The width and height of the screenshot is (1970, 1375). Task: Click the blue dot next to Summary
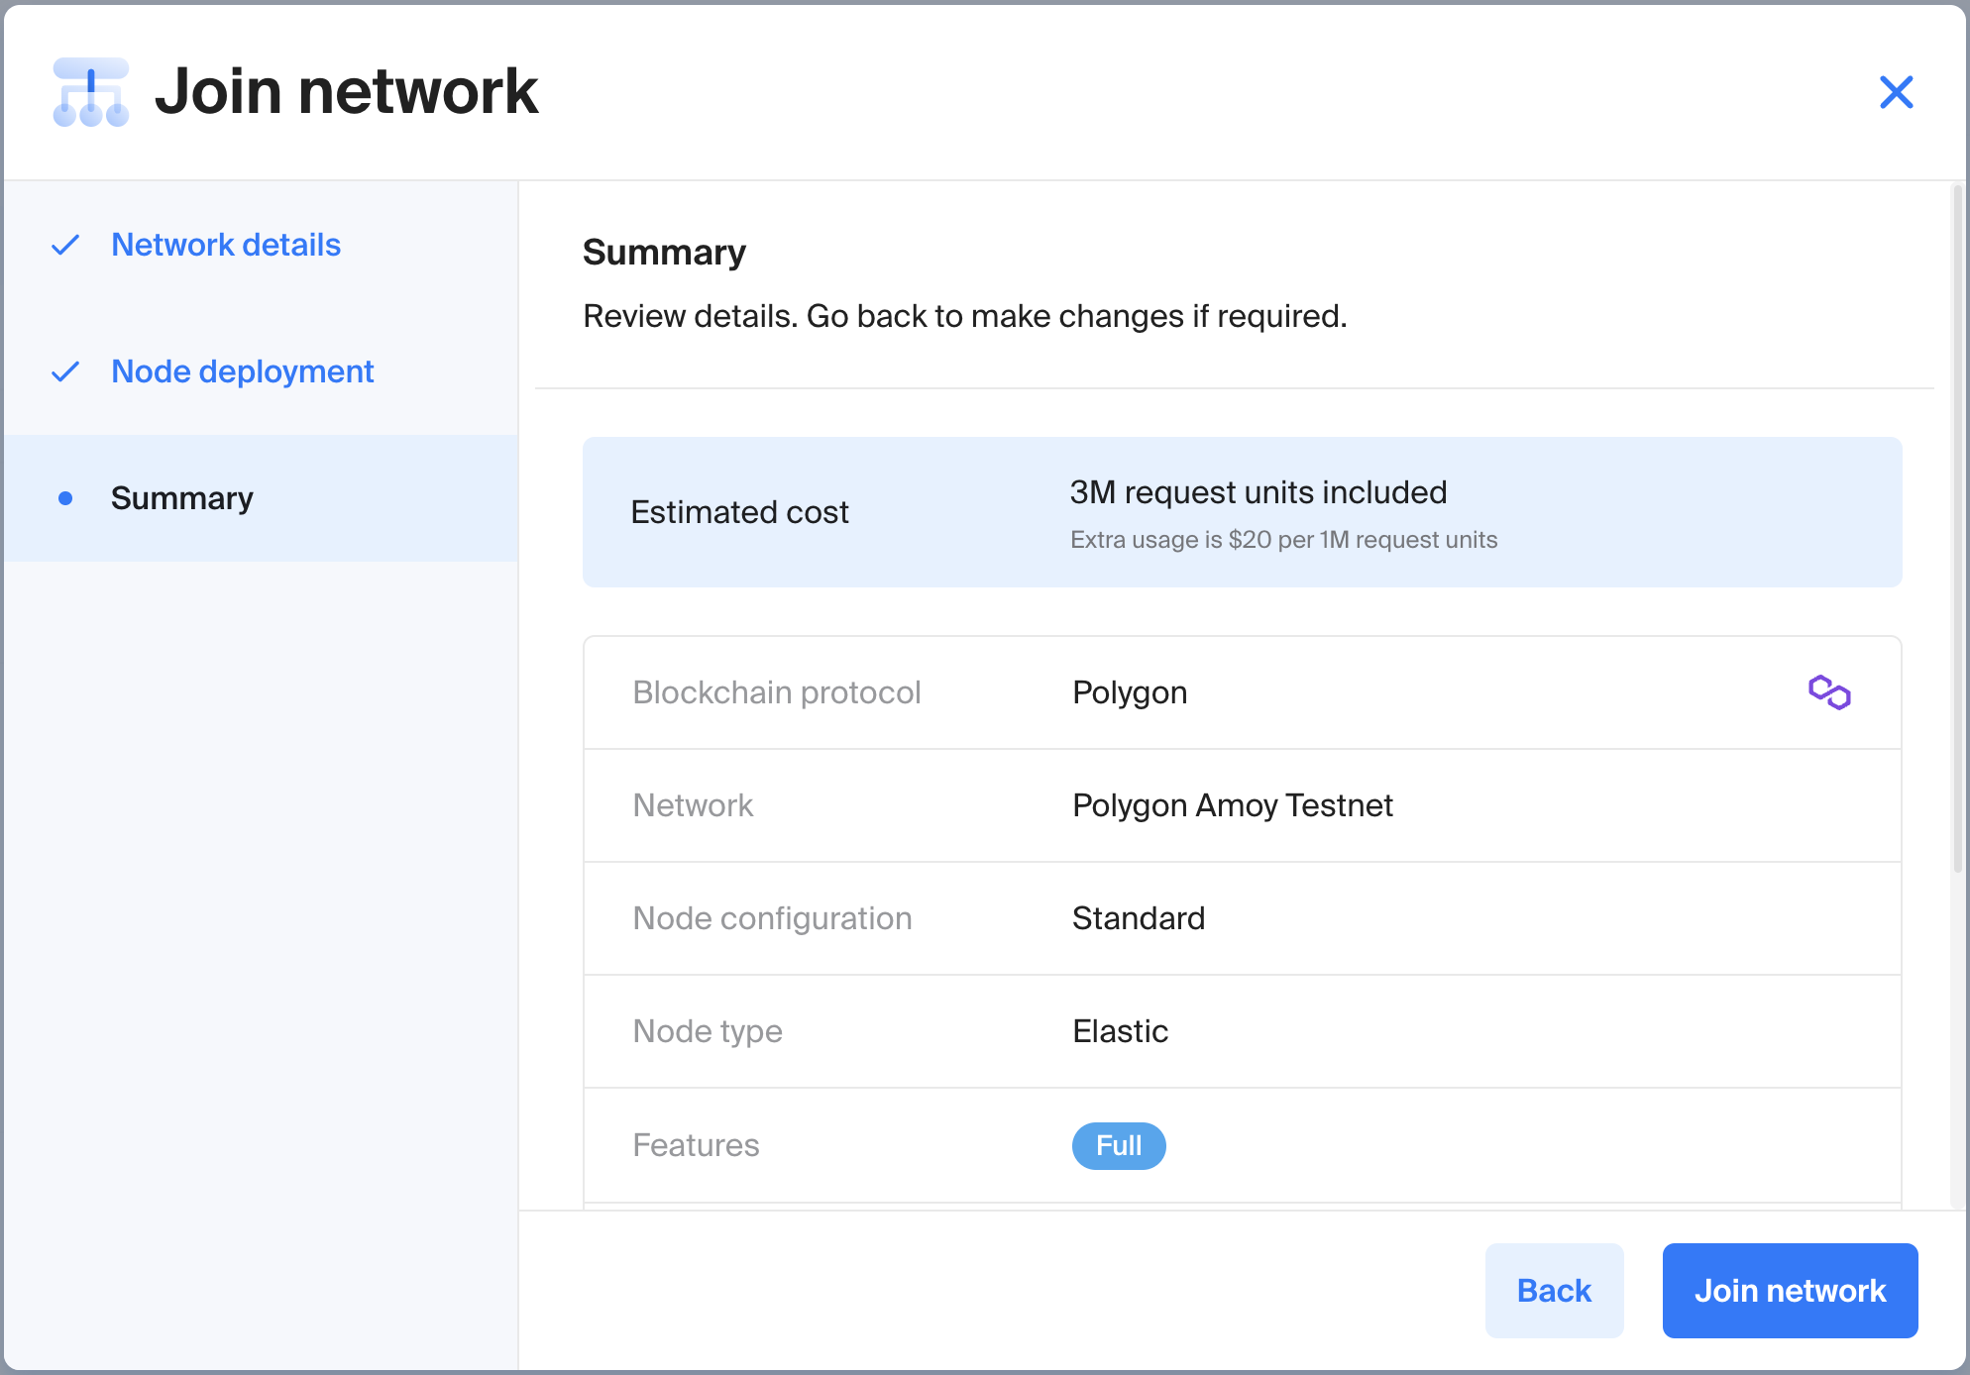pyautogui.click(x=65, y=498)
